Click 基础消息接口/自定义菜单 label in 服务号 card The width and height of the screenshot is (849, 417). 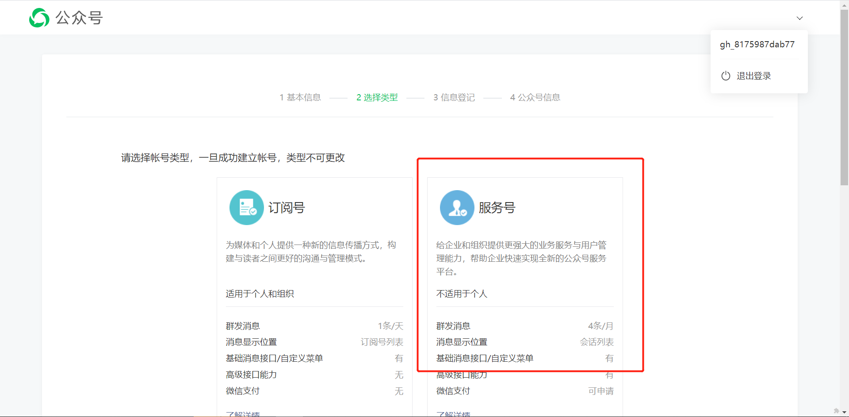[x=485, y=358]
